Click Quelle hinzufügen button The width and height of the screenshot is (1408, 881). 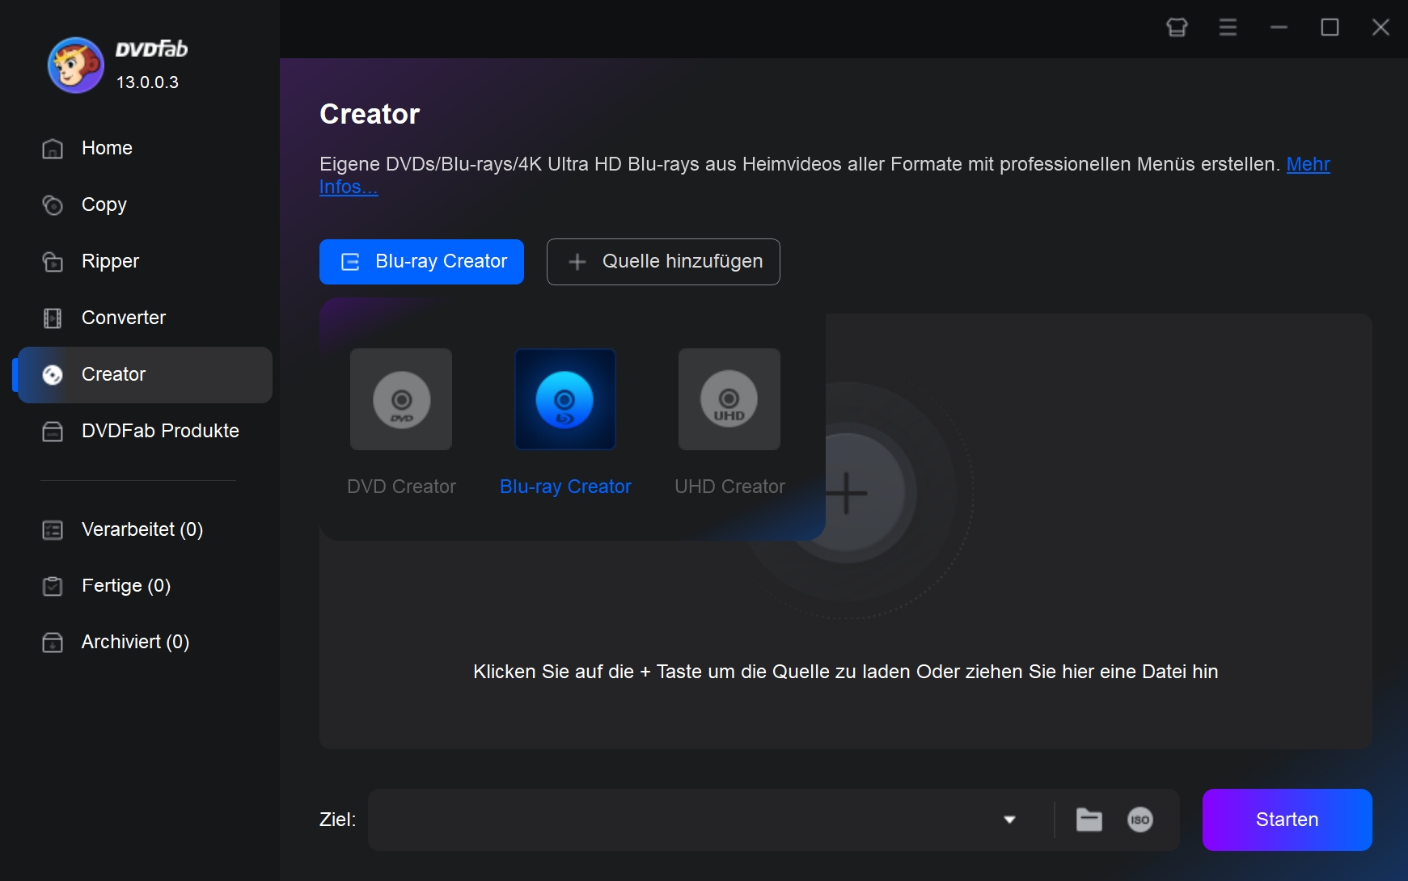(663, 262)
